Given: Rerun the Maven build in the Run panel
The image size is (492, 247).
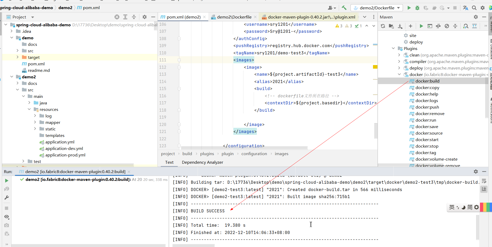Looking at the screenshot, I should (x=7, y=180).
